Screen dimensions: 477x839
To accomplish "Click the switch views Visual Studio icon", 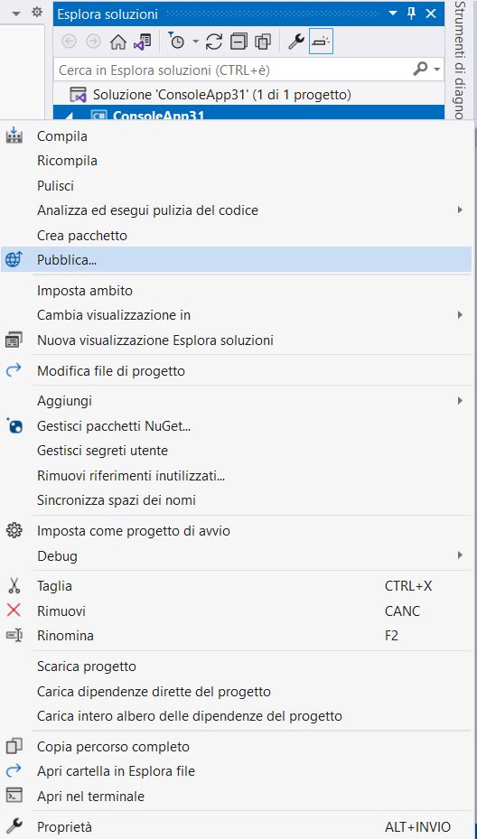I will click(x=143, y=42).
